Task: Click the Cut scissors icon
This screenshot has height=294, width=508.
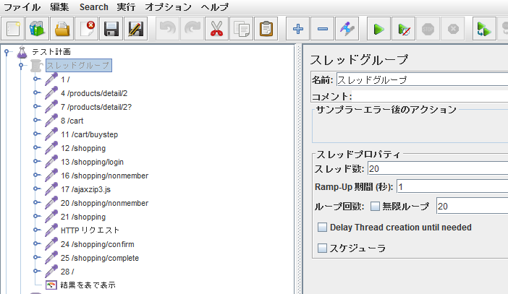Action: coord(216,30)
